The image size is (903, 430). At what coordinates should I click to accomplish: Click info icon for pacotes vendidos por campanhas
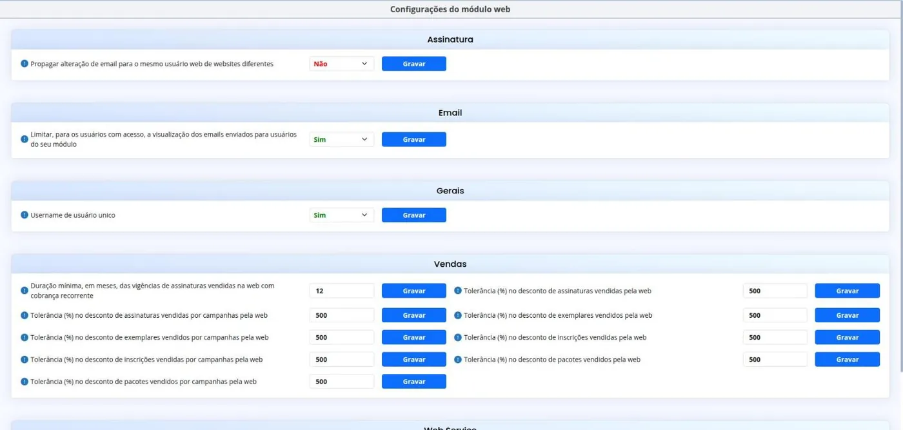coord(25,382)
